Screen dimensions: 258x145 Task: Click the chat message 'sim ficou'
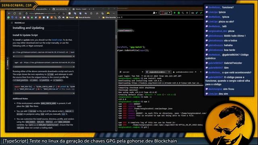[229, 89]
